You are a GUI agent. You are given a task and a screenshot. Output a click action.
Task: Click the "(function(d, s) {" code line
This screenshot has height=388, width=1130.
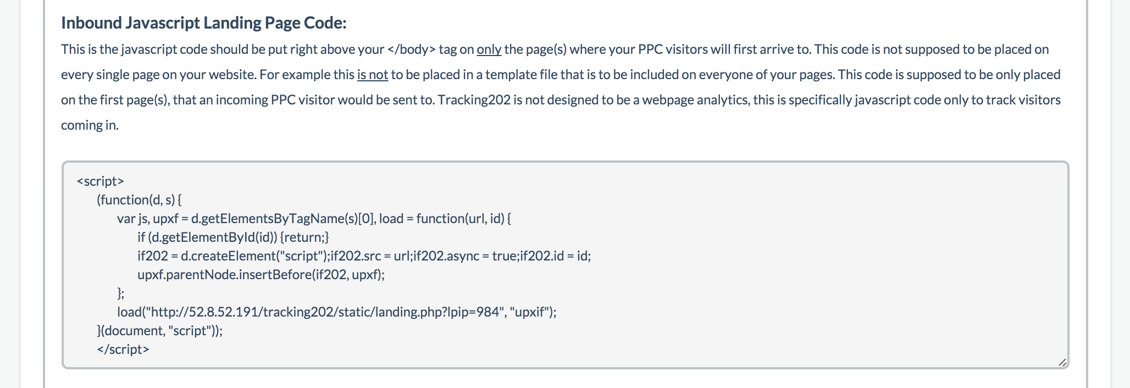(139, 200)
